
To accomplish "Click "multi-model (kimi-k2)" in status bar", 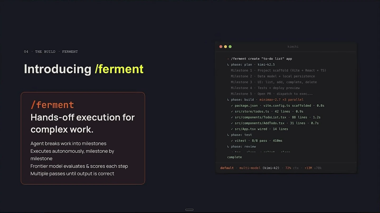I will point(259,168).
